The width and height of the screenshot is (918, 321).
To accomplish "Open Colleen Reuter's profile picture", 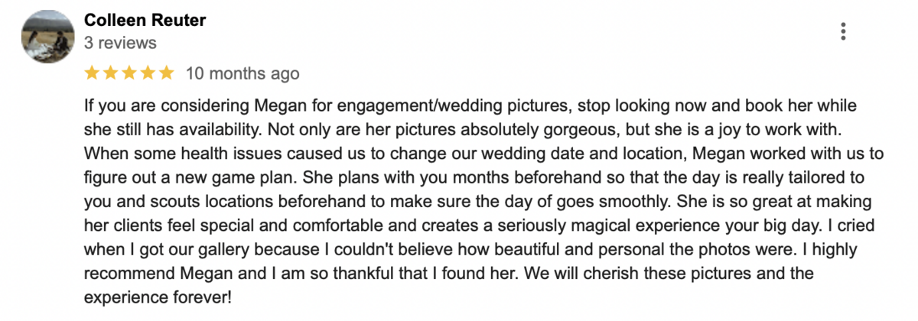I will click(47, 37).
